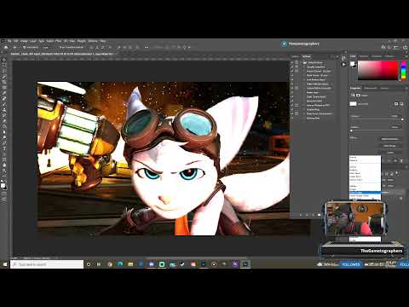Click the open document tab
This screenshot has width=409, height=307.
click(62, 54)
